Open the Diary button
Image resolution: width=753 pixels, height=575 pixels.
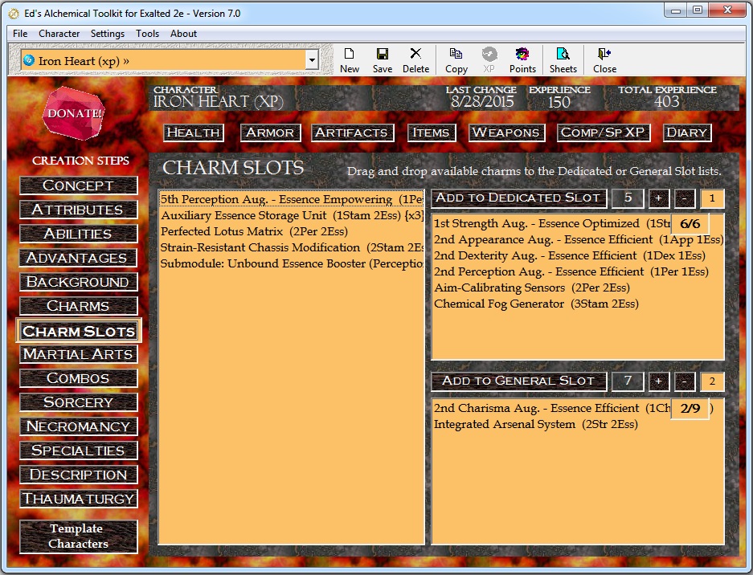coord(687,133)
